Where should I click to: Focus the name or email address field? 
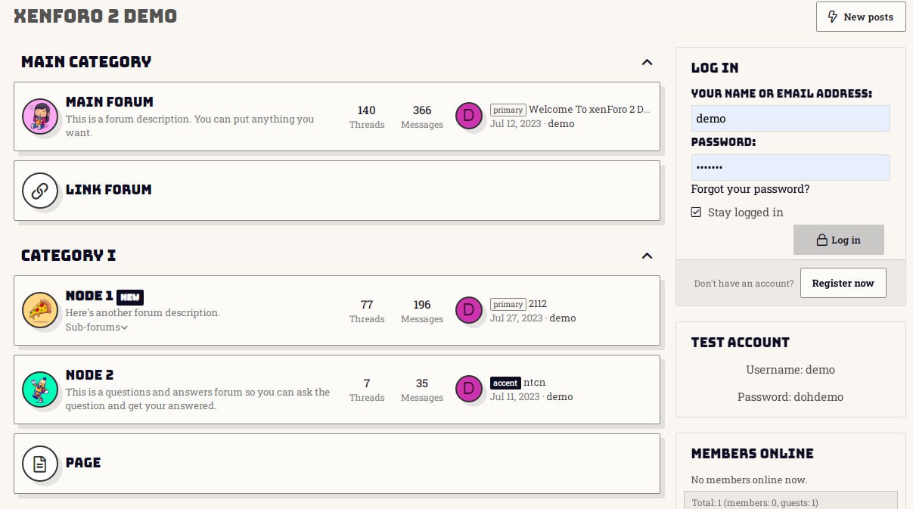(790, 119)
